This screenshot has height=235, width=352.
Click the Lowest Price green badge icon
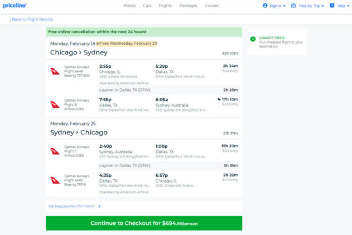(x=253, y=39)
